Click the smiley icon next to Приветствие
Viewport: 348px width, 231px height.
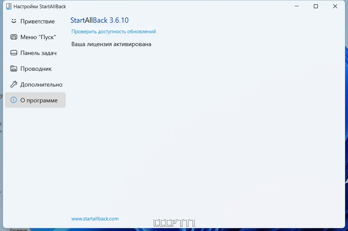(x=13, y=21)
